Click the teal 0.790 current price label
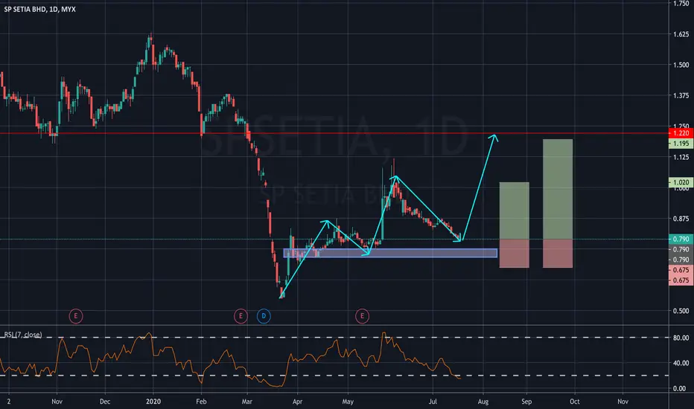The width and height of the screenshot is (694, 409). pyautogui.click(x=681, y=239)
